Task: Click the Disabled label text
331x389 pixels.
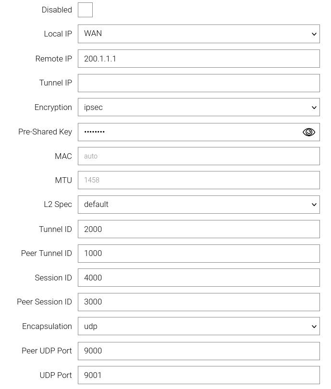Action: tap(57, 10)
